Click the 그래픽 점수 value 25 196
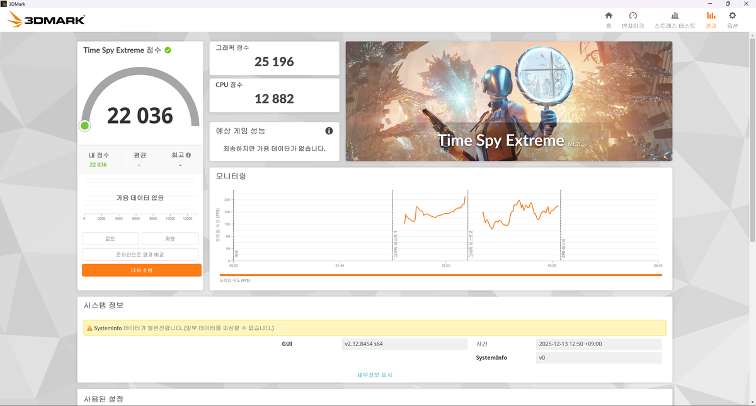756x406 pixels. (x=274, y=62)
